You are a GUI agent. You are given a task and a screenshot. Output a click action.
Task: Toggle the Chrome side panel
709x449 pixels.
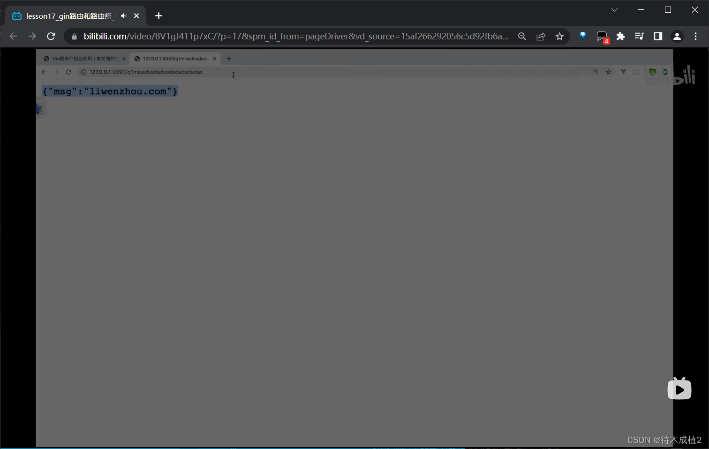point(658,37)
